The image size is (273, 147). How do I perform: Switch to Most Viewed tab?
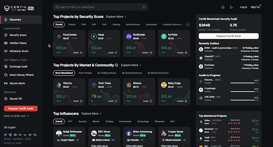85,73
